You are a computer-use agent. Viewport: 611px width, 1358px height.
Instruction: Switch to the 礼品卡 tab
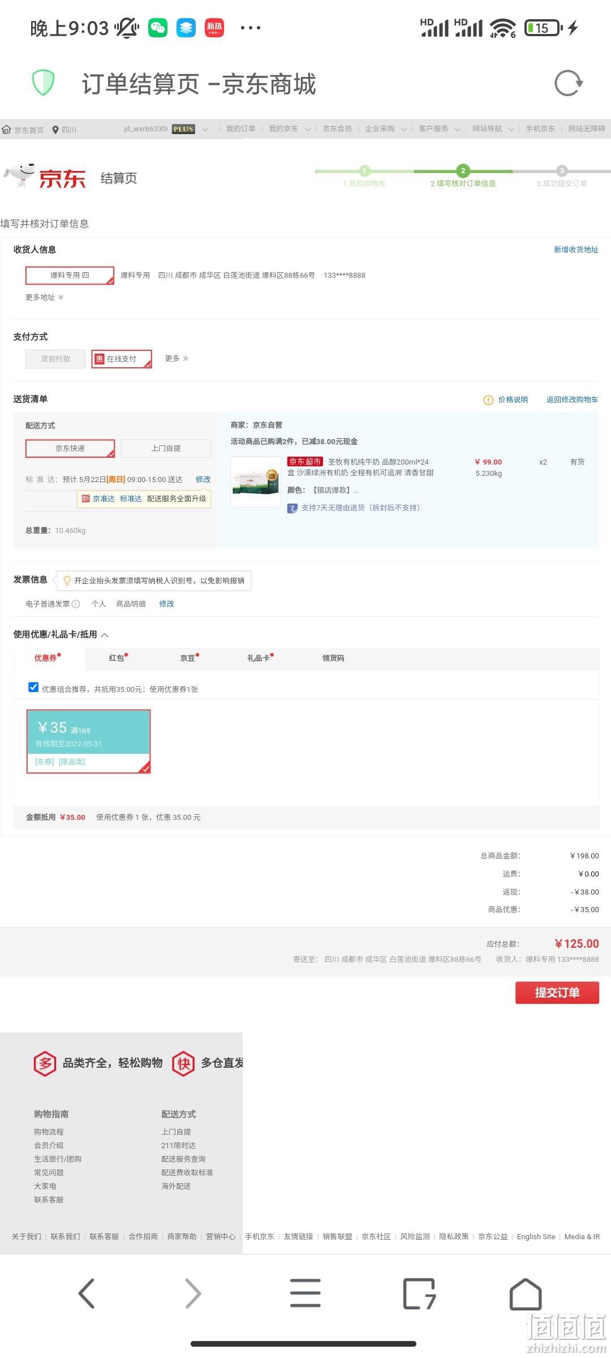(260, 658)
